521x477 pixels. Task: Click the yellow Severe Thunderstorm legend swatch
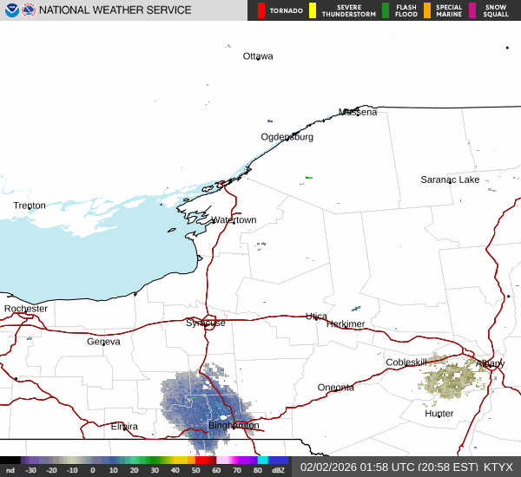[313, 10]
